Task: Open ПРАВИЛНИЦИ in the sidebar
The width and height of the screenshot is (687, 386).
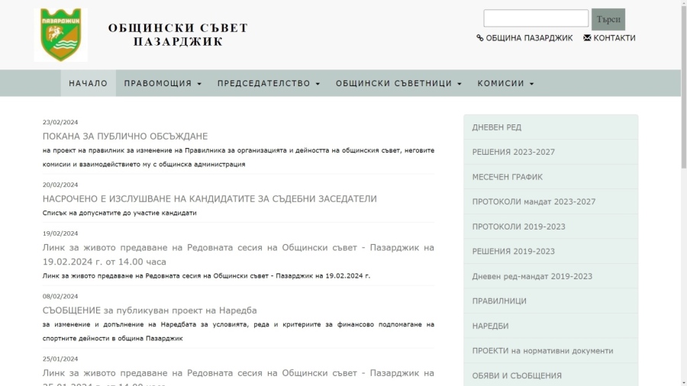Action: pyautogui.click(x=550, y=301)
